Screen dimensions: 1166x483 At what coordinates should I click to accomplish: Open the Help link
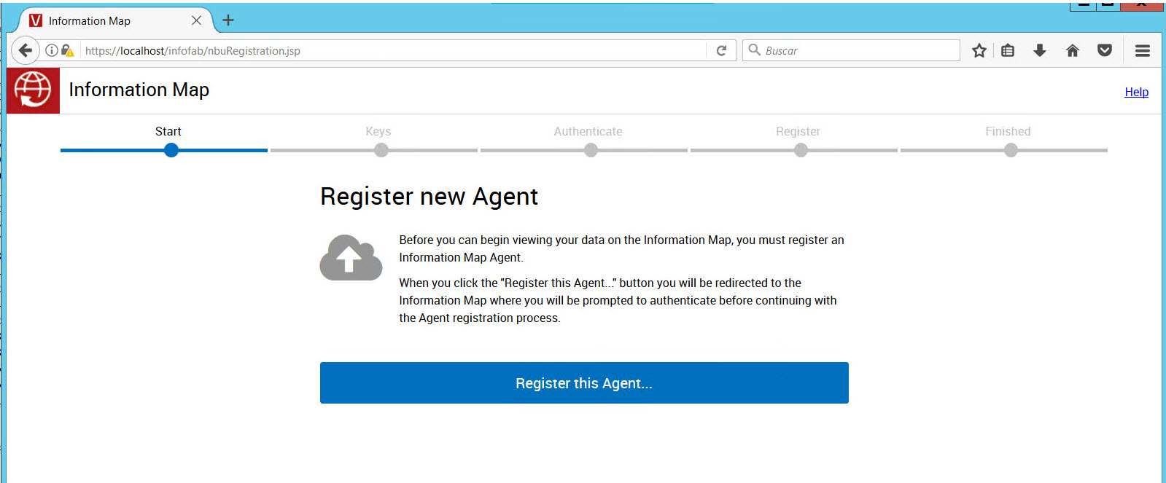(x=1136, y=92)
